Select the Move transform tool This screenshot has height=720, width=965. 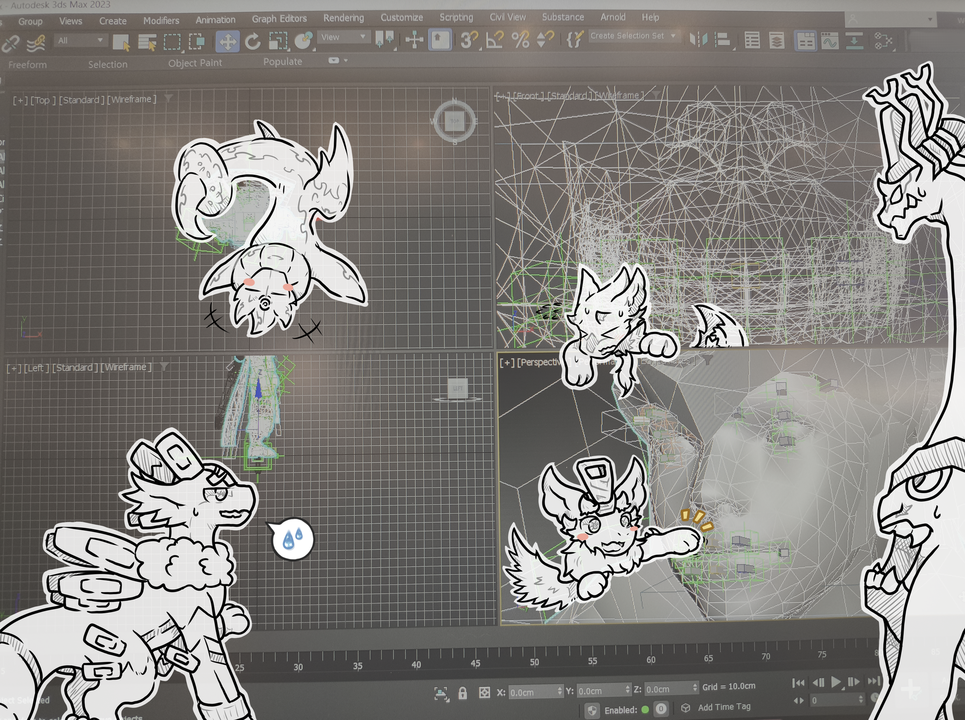[x=227, y=42]
